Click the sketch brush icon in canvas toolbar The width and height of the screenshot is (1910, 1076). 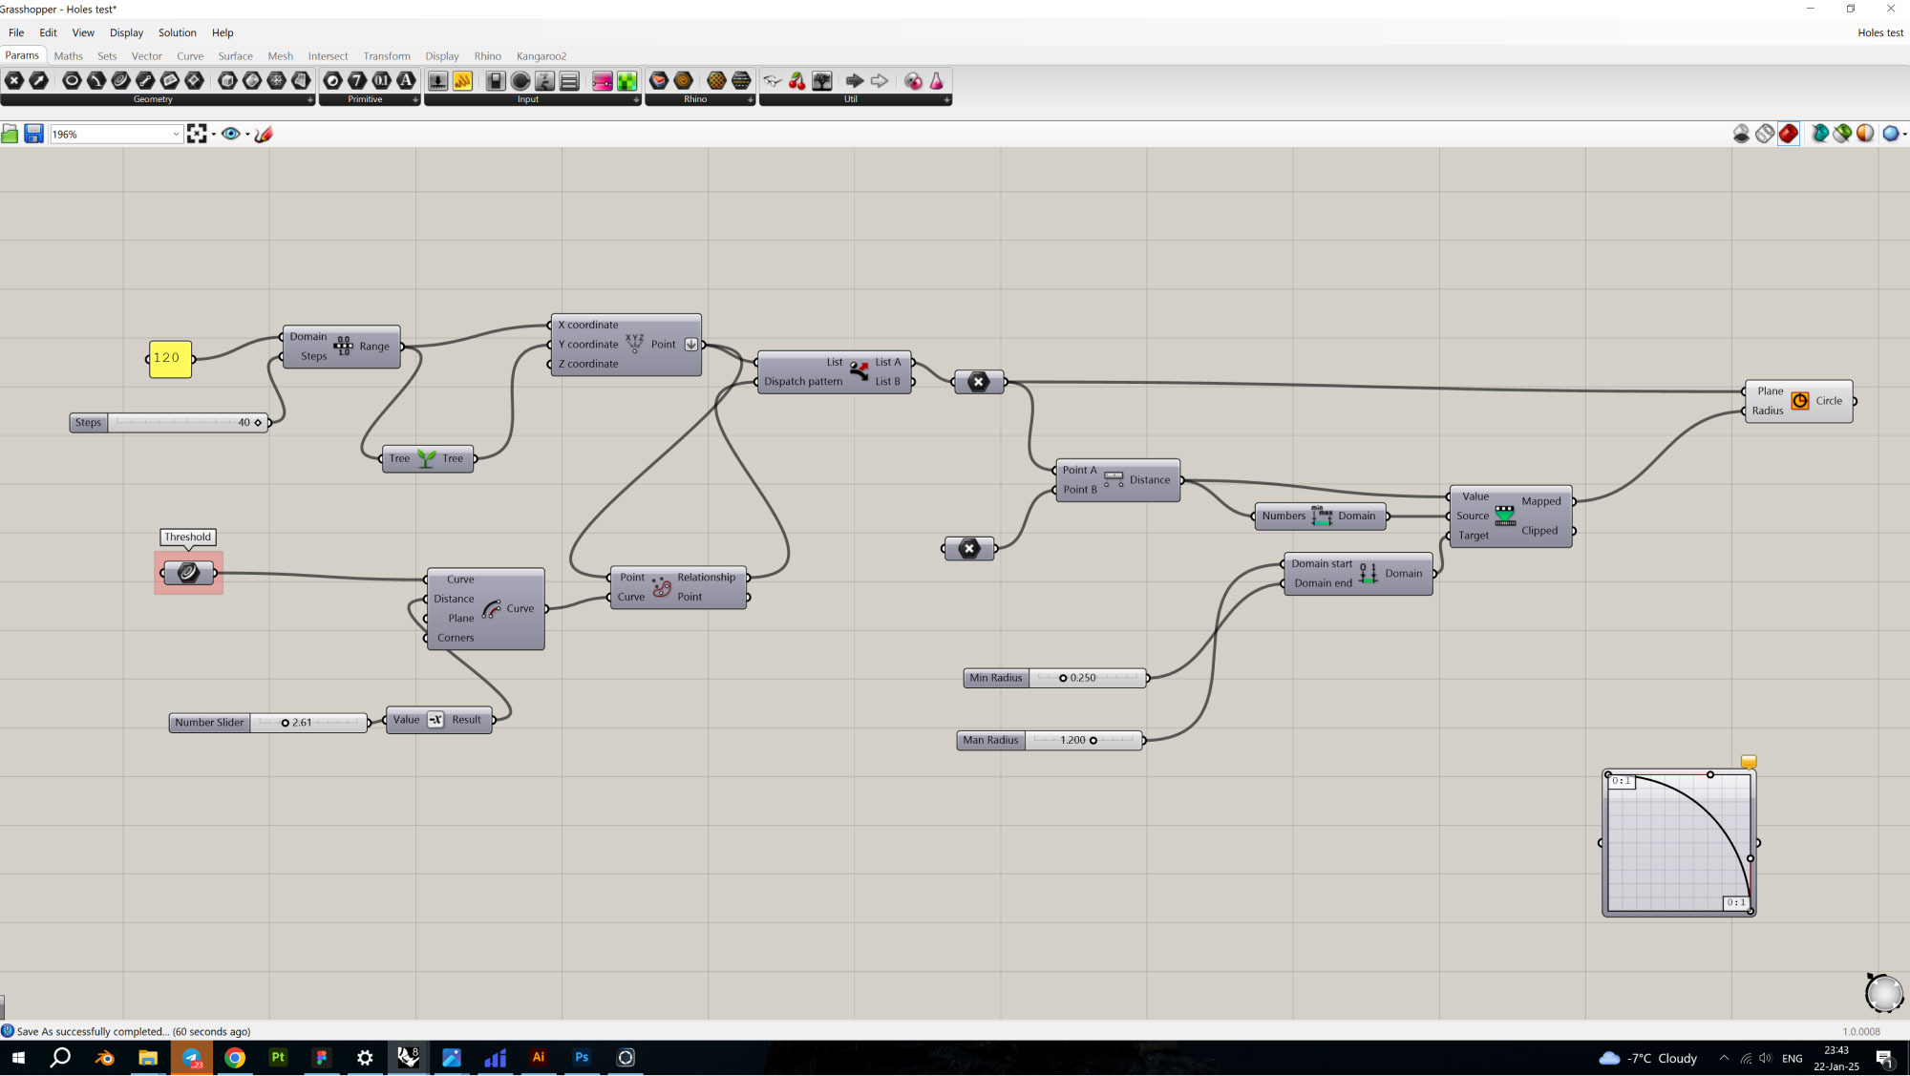(265, 134)
